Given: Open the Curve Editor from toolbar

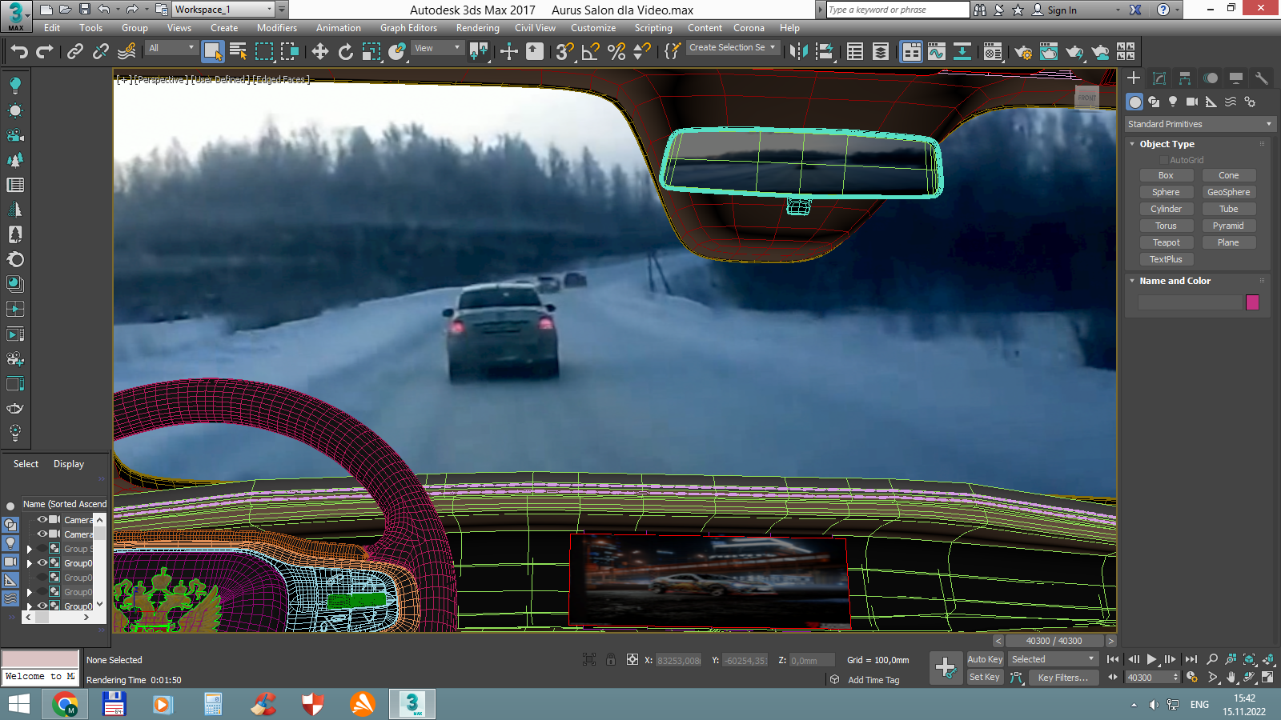Looking at the screenshot, I should pos(937,52).
